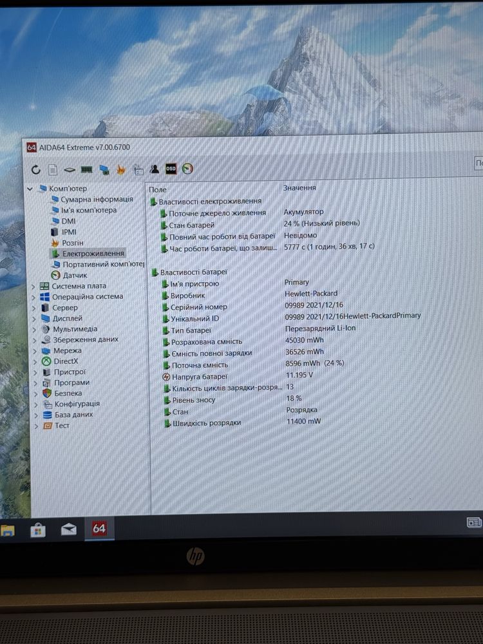
Task: Expand the Сервер tree node
Action: tap(34, 308)
